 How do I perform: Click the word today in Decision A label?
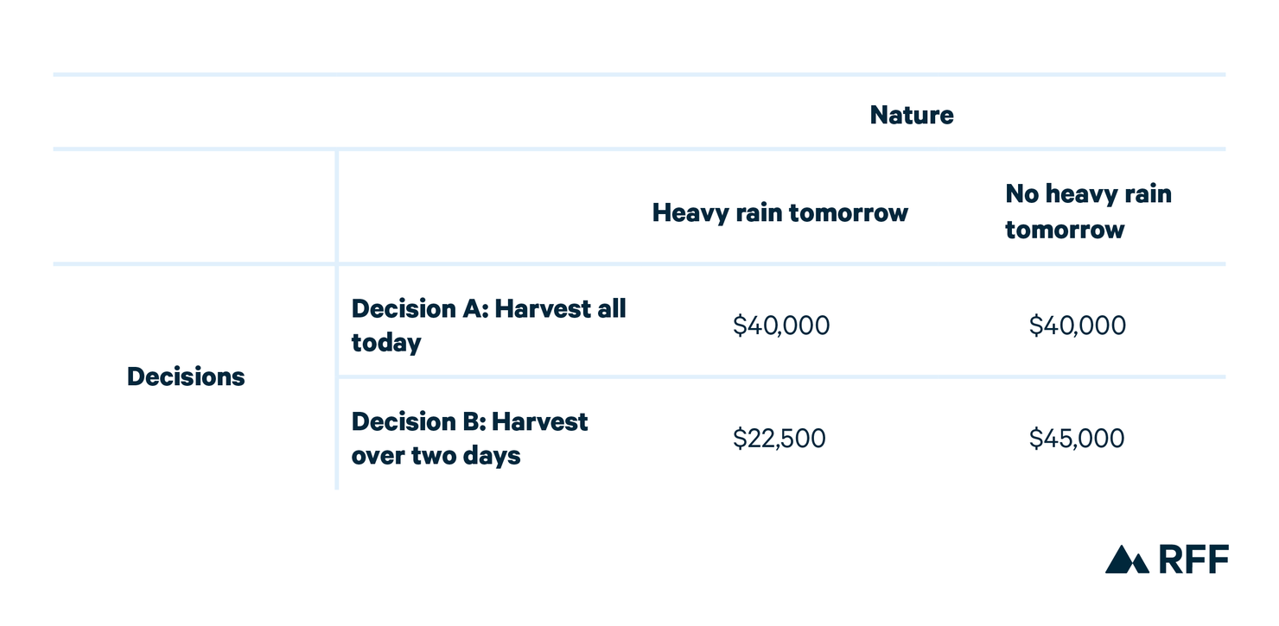pos(386,343)
